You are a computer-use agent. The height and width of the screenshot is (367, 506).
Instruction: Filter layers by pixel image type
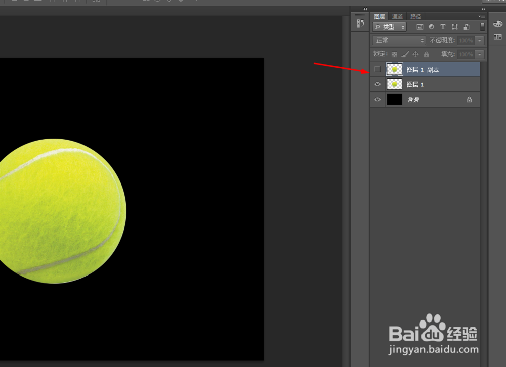point(420,27)
